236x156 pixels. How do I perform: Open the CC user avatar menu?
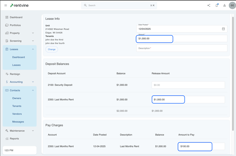point(232,5)
